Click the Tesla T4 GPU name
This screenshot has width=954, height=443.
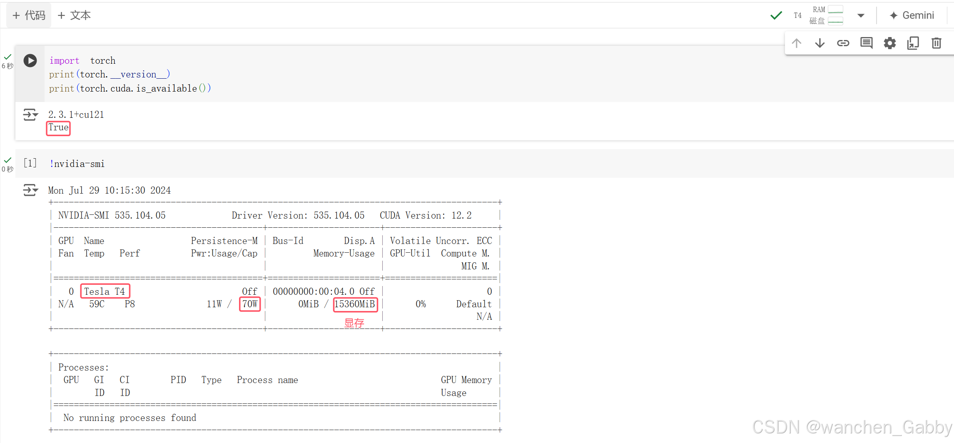105,291
